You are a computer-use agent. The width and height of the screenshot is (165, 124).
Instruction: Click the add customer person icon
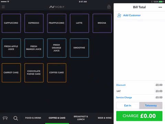[x=119, y=15]
